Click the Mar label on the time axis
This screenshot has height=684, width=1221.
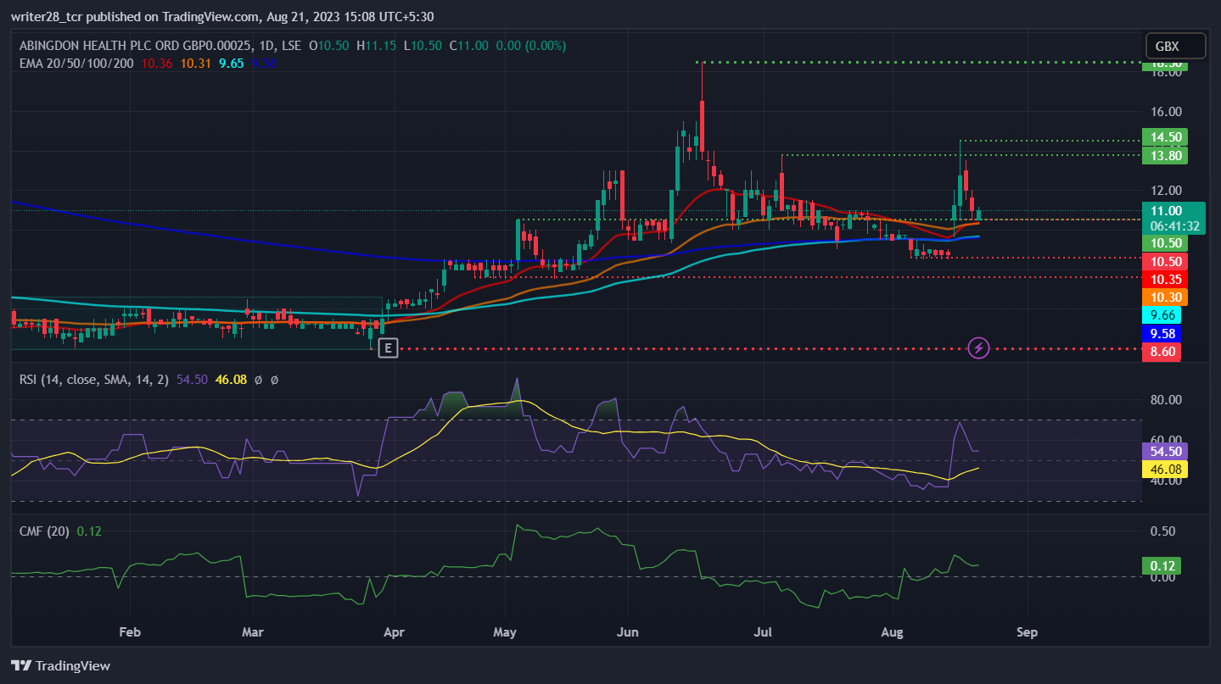tap(252, 632)
